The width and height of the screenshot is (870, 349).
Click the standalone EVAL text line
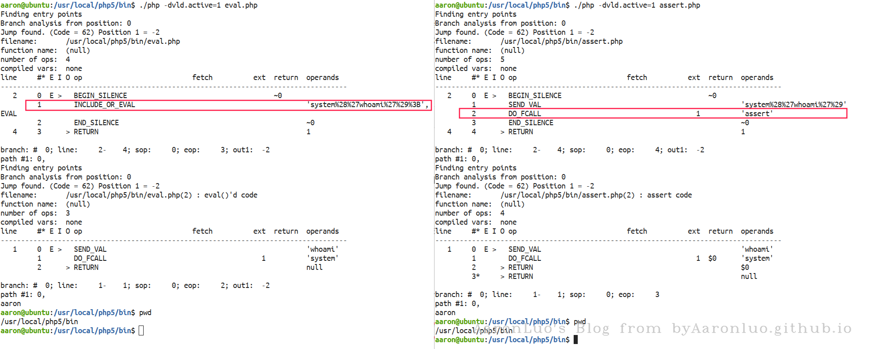(x=9, y=114)
